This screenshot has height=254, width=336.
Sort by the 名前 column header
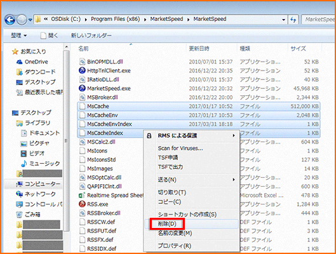coord(83,49)
